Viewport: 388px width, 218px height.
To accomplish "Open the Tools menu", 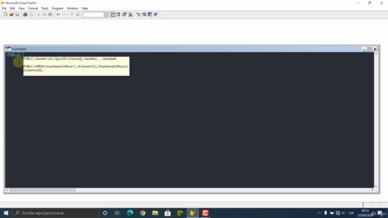I will [x=45, y=8].
